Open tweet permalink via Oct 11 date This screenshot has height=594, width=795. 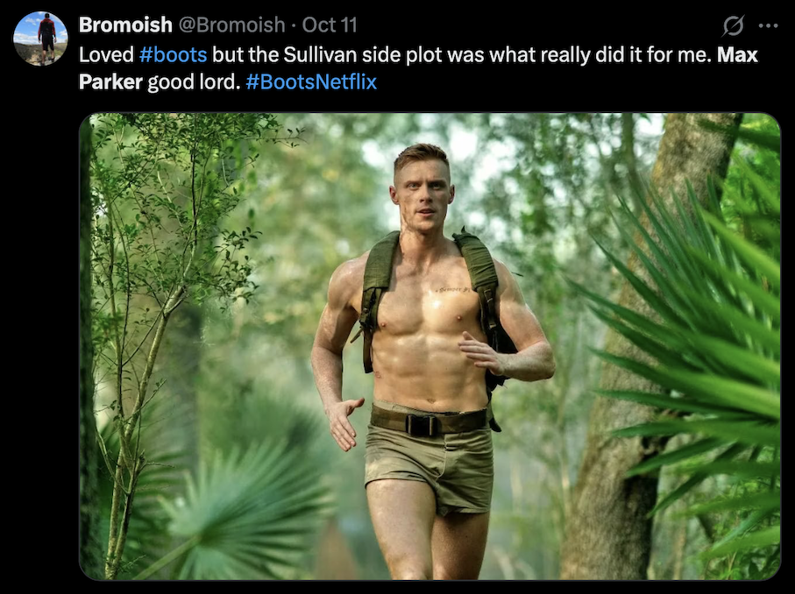(330, 25)
